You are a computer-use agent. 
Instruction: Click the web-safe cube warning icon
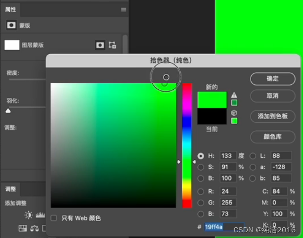point(234,113)
